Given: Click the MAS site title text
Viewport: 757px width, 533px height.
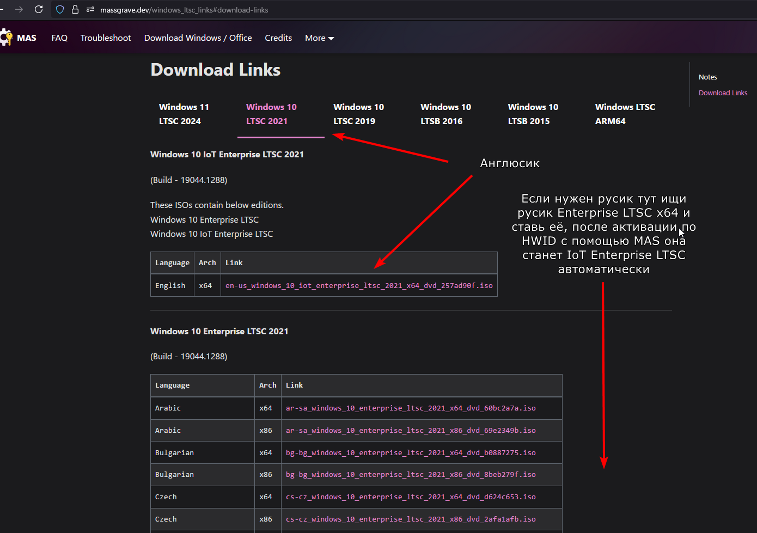Looking at the screenshot, I should [x=27, y=38].
